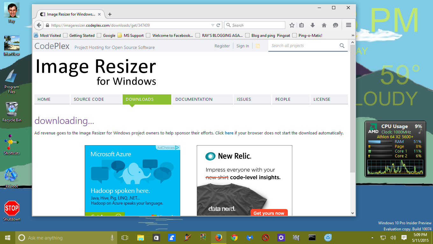Open Firefox Hello smiley icon

(x=335, y=25)
